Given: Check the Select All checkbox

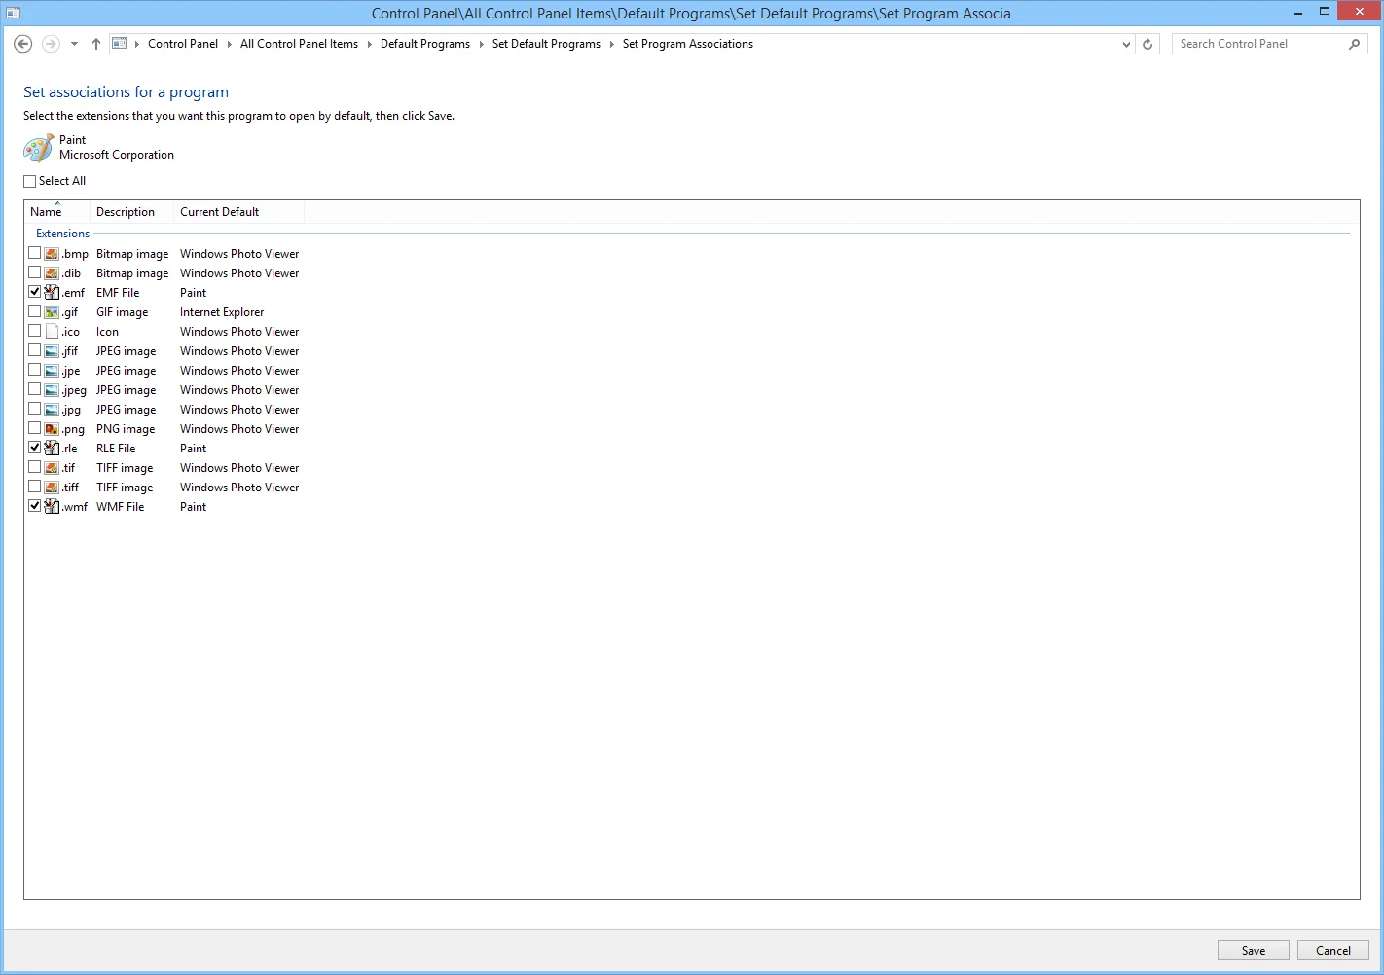Looking at the screenshot, I should click(x=30, y=181).
